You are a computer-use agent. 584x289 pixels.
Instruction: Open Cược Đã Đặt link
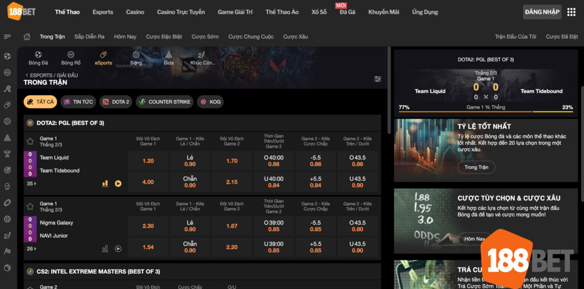(x=562, y=36)
